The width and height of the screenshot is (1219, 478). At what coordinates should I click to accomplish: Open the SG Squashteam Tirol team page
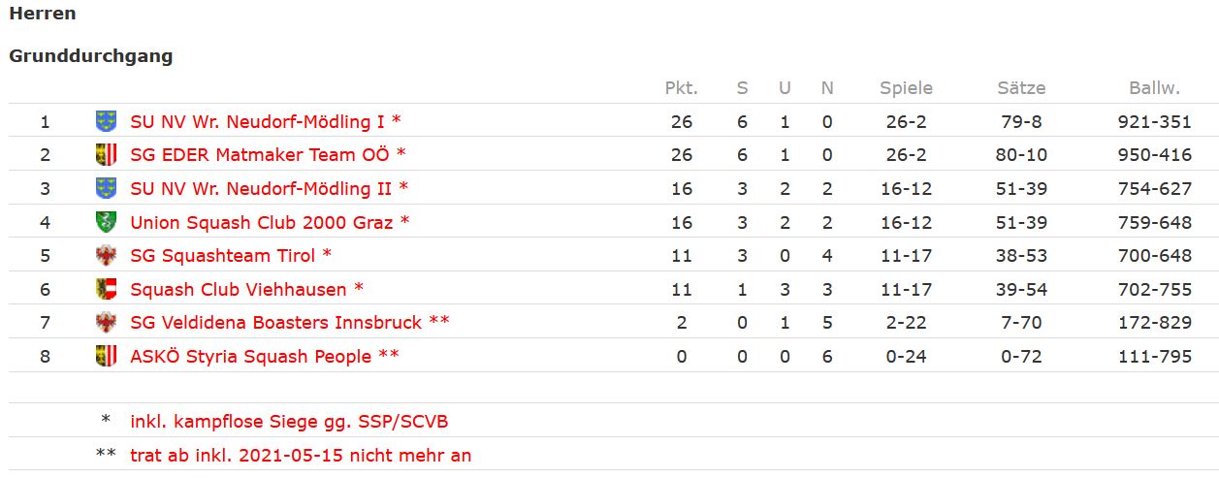coord(223,256)
